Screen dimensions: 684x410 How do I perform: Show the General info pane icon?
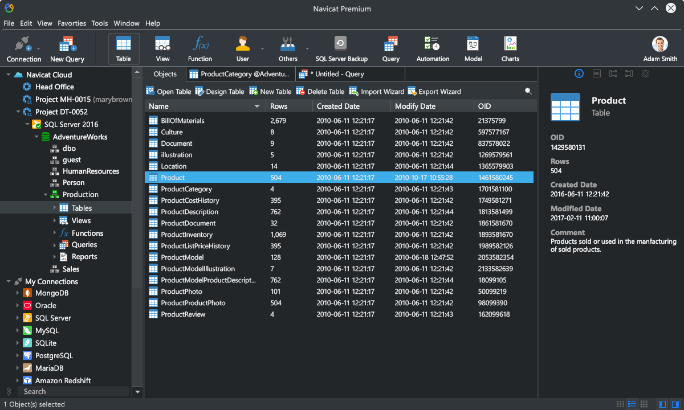point(579,73)
